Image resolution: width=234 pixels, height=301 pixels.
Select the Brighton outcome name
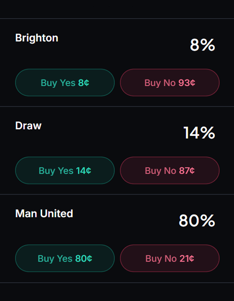37,38
